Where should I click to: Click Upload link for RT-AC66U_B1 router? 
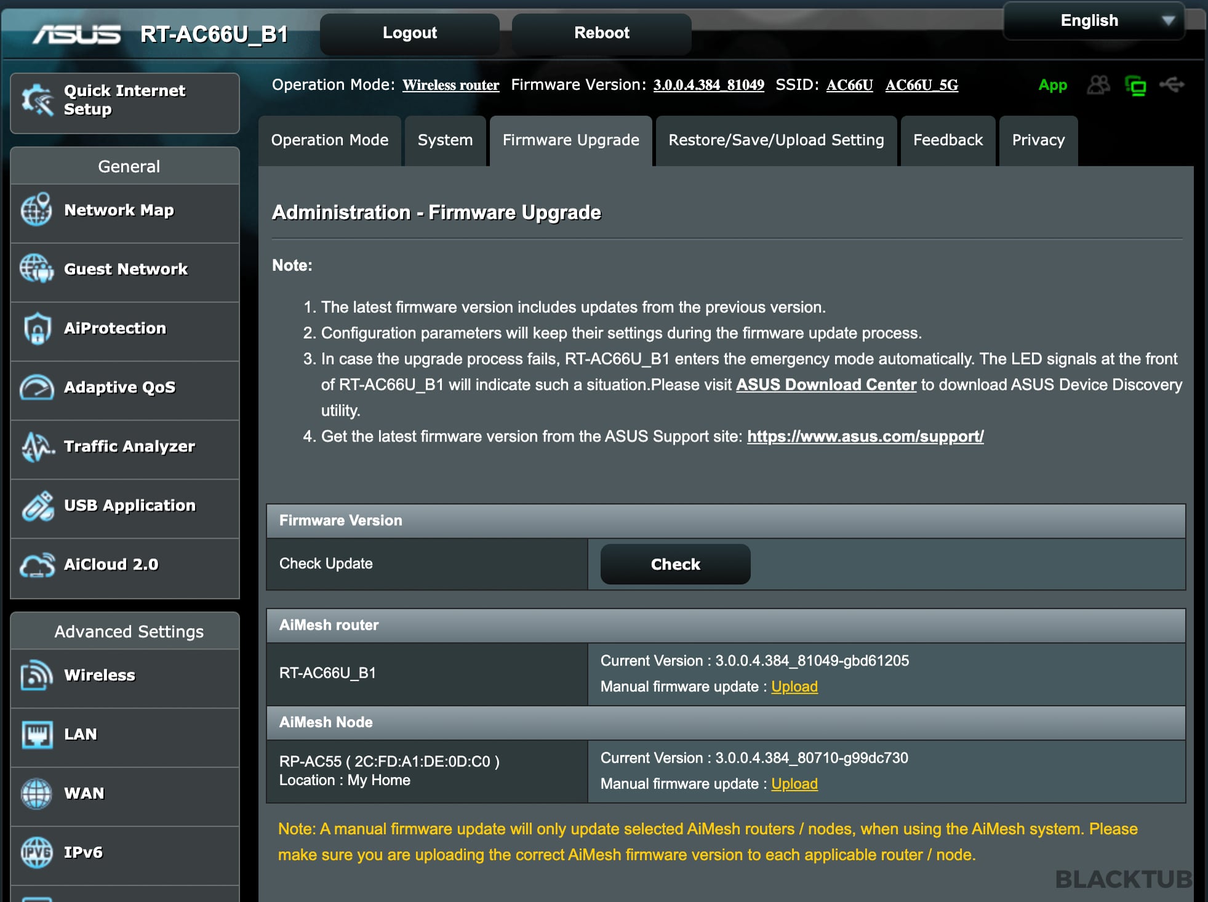(x=794, y=687)
